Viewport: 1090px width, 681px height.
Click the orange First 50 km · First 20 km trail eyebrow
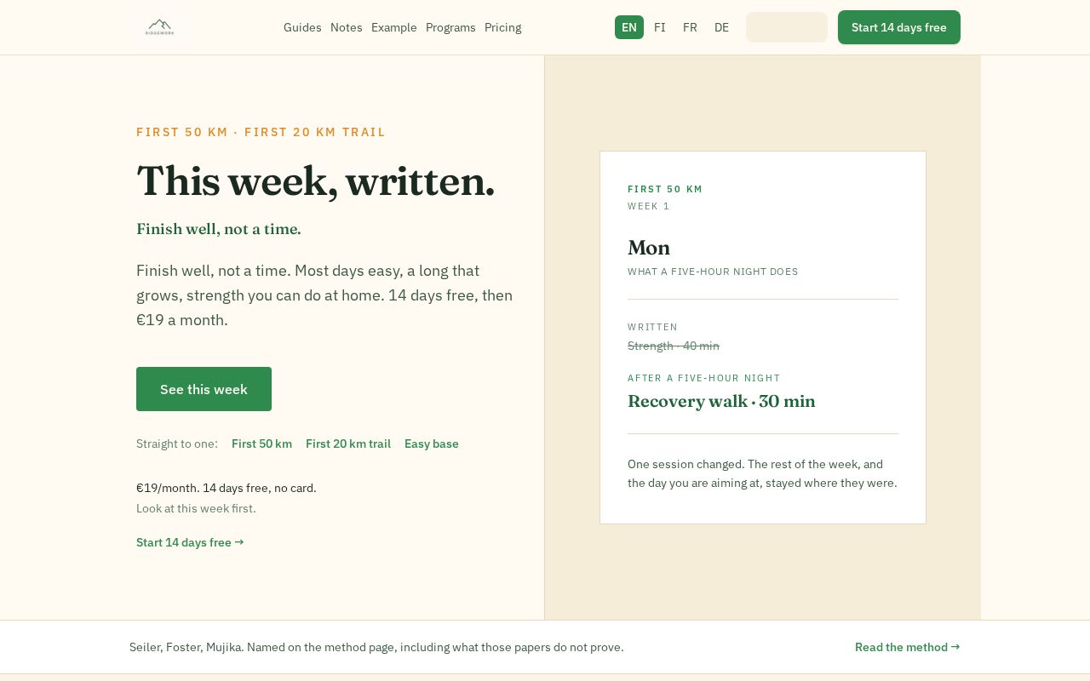click(261, 132)
